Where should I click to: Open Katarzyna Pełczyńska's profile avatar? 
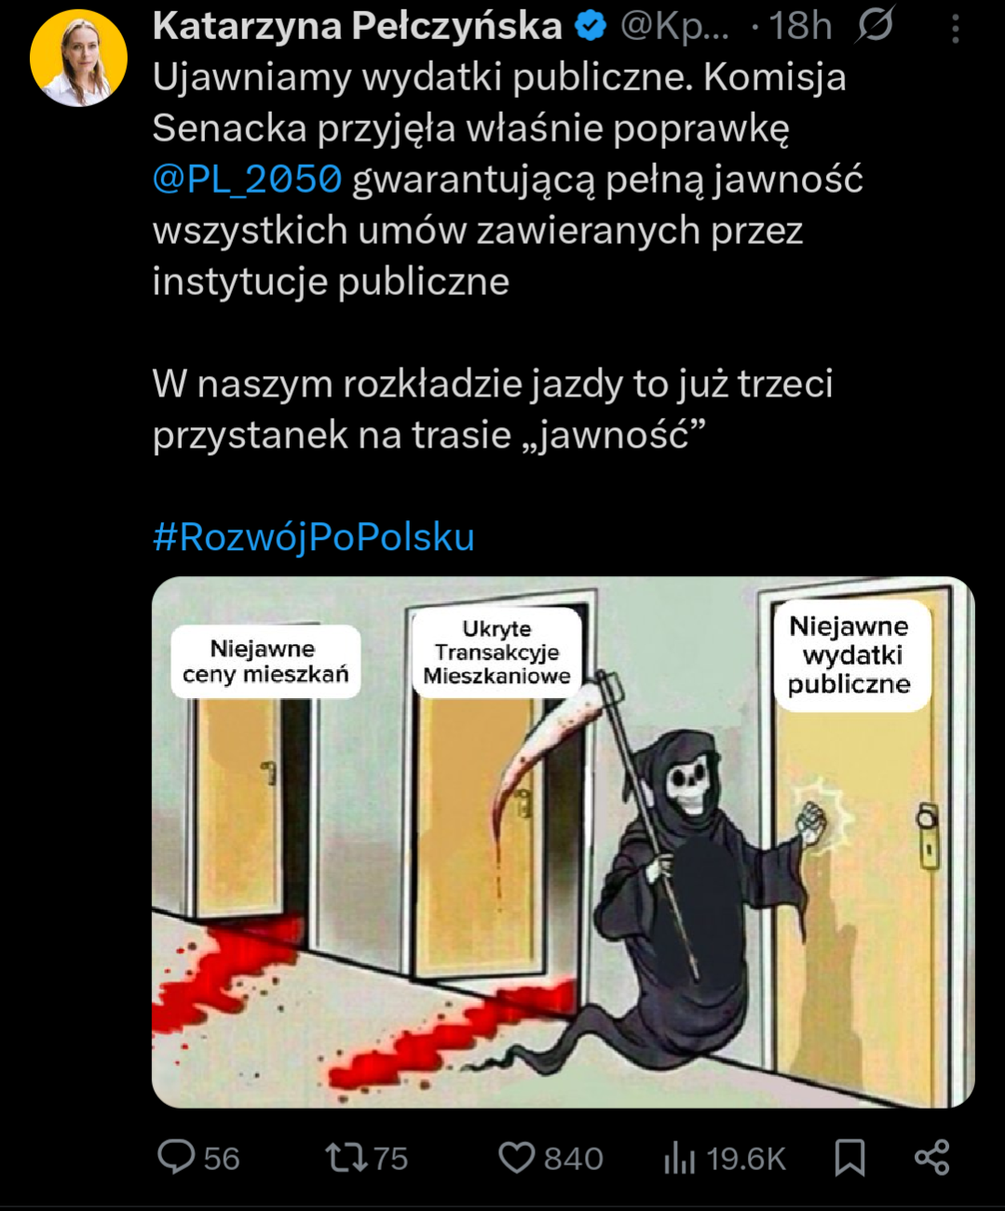(79, 58)
